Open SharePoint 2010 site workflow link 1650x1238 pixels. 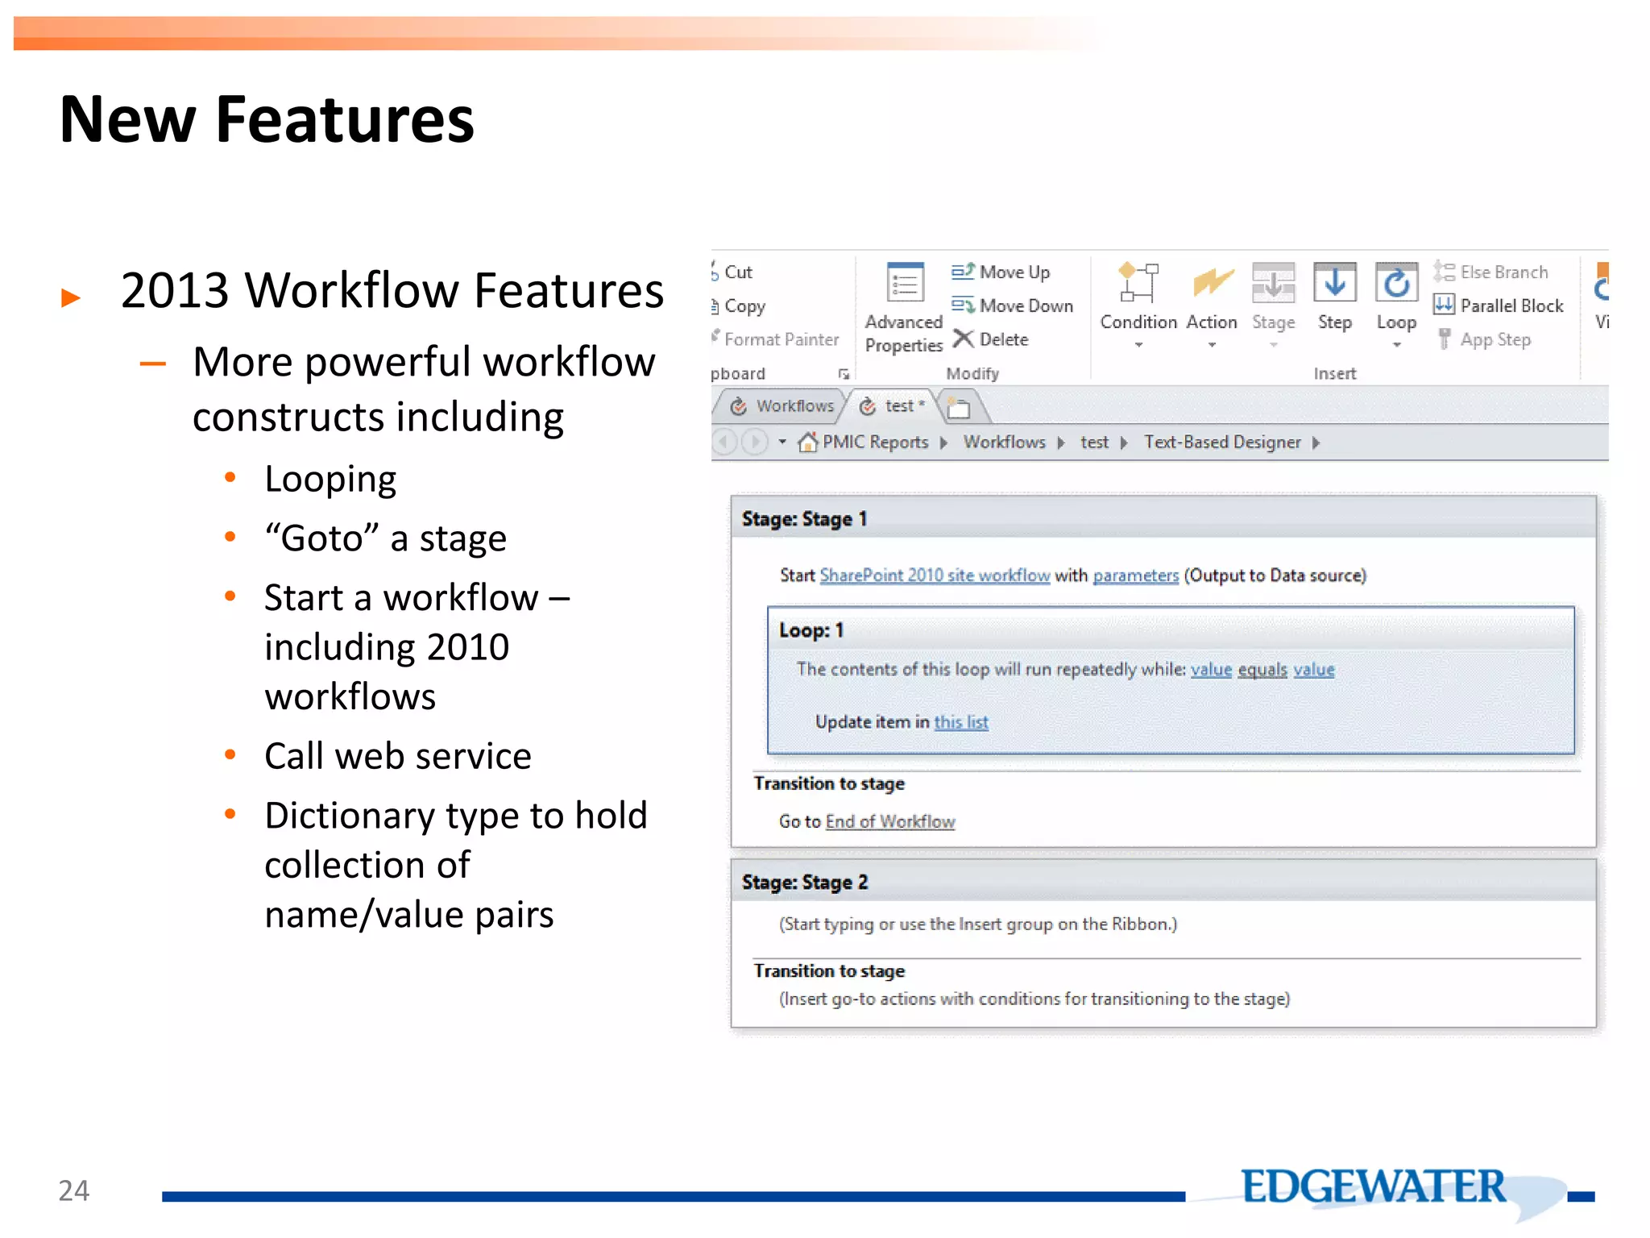(x=934, y=575)
